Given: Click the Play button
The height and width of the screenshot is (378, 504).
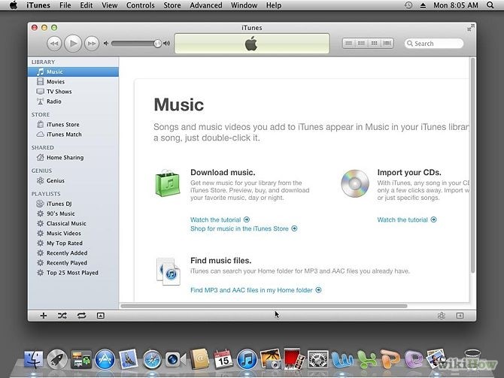Looking at the screenshot, I should coord(73,44).
